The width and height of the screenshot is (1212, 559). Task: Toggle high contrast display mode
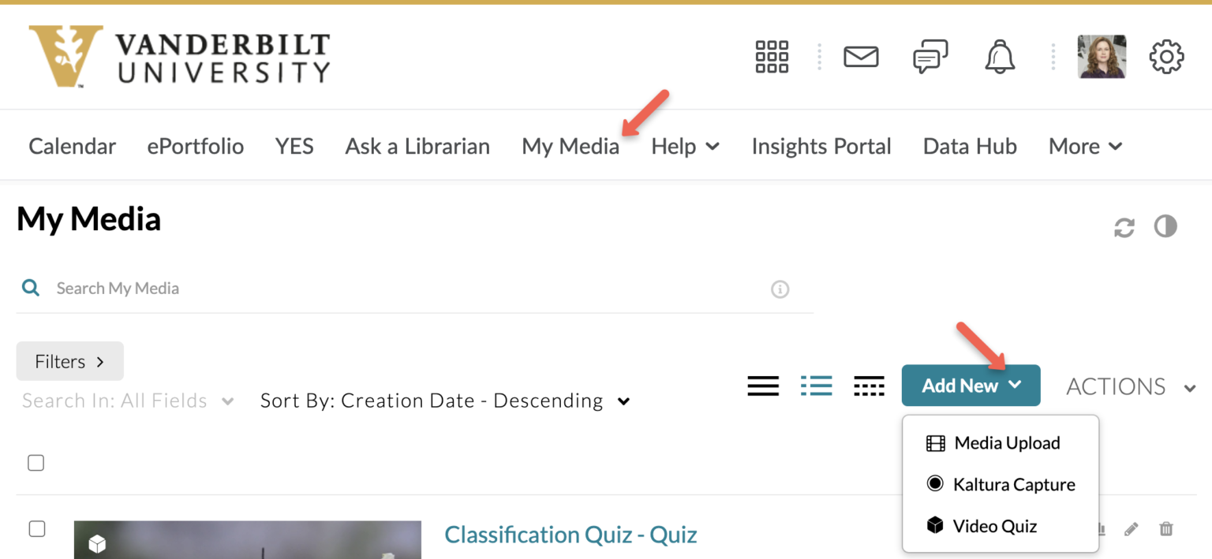click(x=1165, y=227)
